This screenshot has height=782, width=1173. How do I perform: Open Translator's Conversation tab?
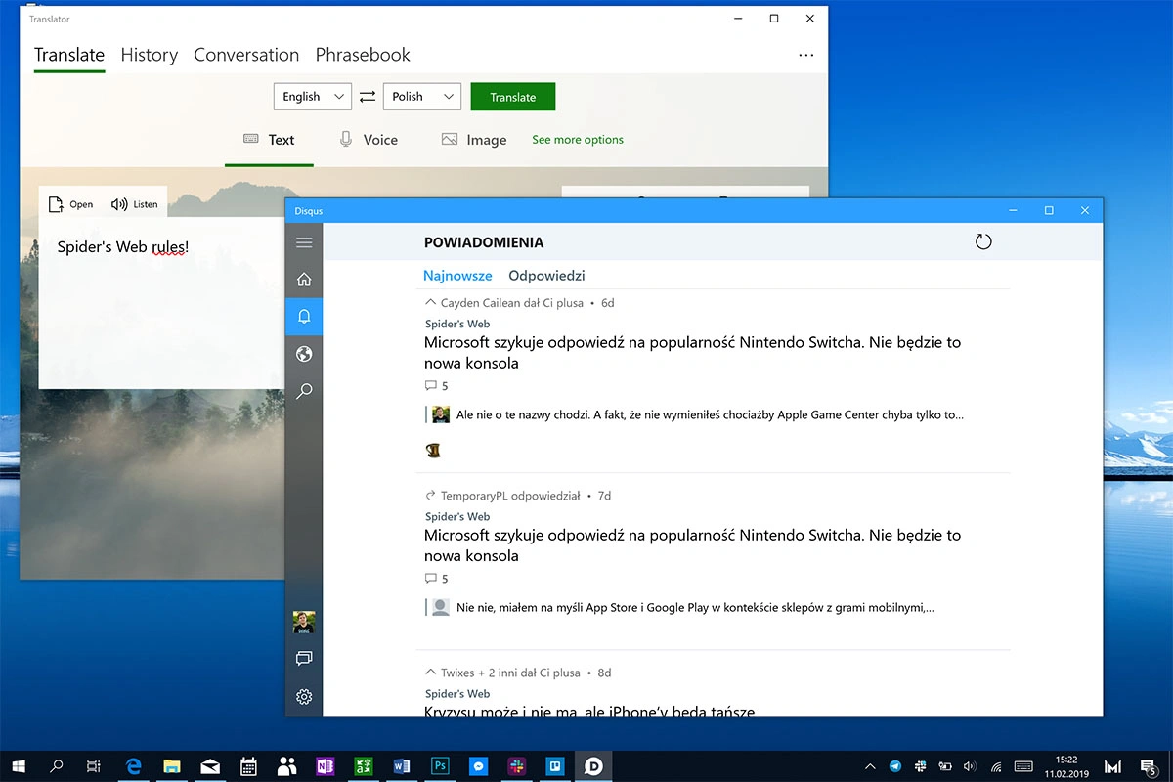[x=246, y=55]
